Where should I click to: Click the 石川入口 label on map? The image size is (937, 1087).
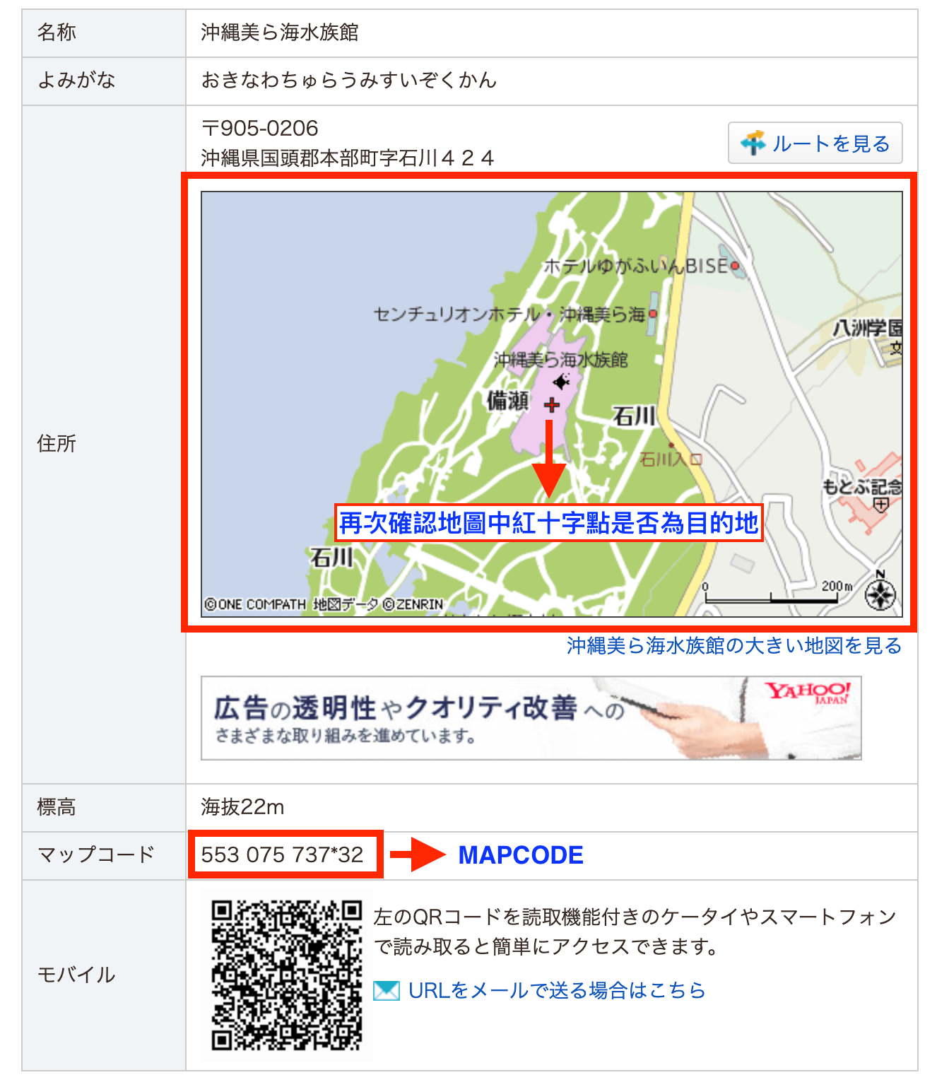tap(671, 459)
